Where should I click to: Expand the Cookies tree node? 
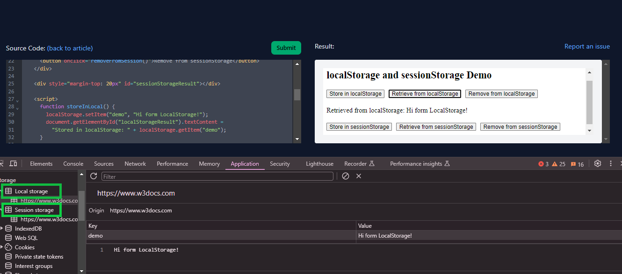coord(2,247)
